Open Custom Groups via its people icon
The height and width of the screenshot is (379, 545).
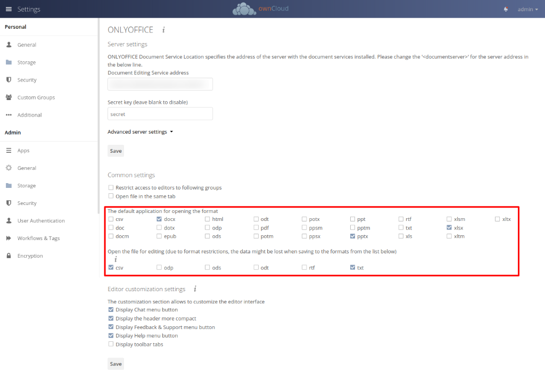tap(9, 97)
